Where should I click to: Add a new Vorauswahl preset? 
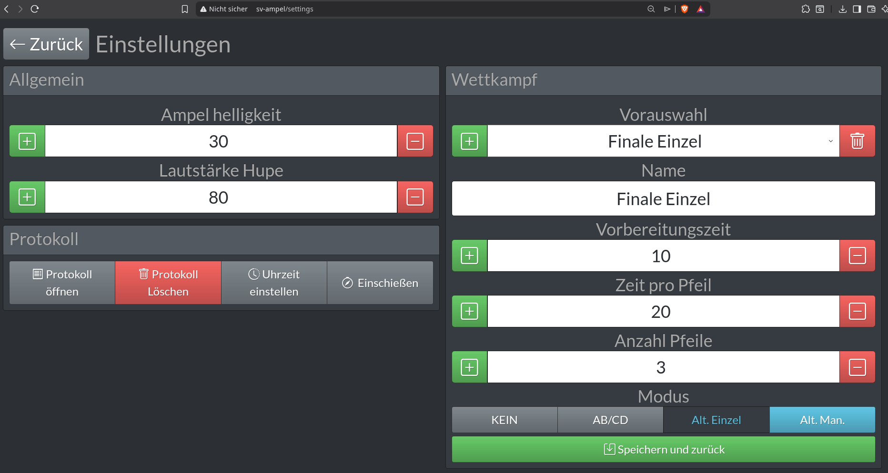(x=469, y=141)
